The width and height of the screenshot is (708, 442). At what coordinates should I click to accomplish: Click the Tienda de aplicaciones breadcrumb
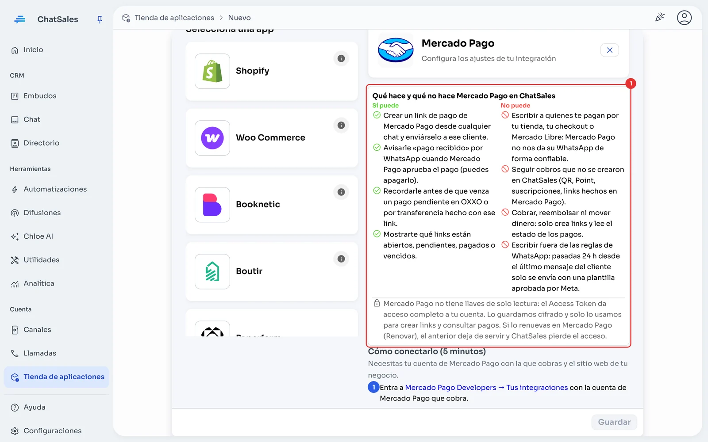[174, 18]
